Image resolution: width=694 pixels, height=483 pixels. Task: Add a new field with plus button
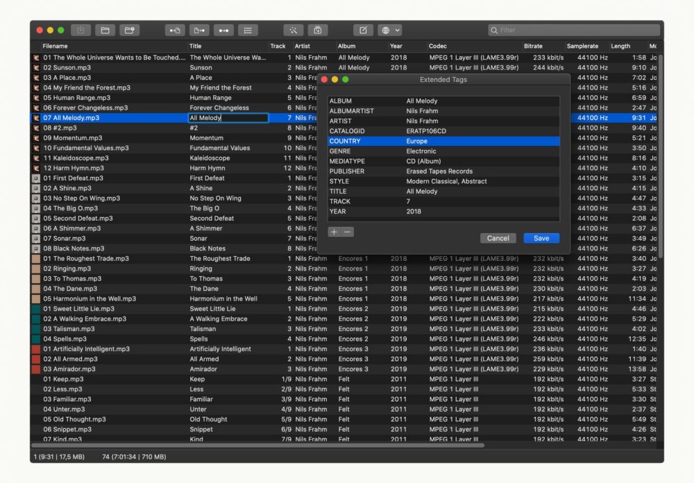(334, 232)
